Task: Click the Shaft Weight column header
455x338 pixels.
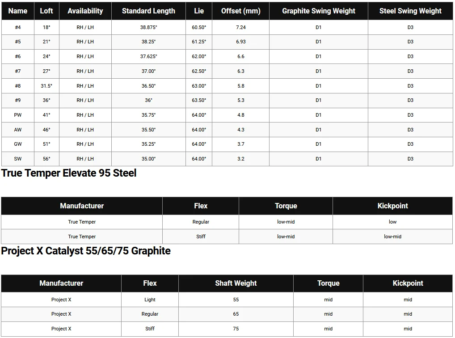Action: coord(236,283)
